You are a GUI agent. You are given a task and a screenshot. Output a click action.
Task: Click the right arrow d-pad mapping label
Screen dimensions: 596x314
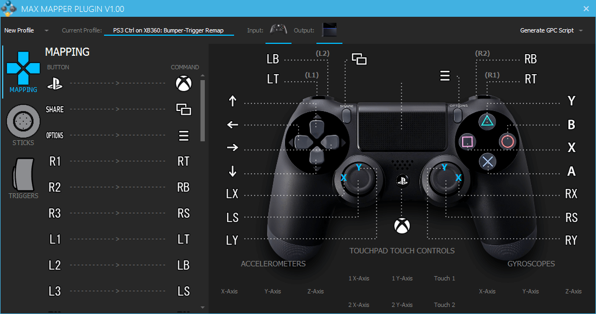click(232, 147)
